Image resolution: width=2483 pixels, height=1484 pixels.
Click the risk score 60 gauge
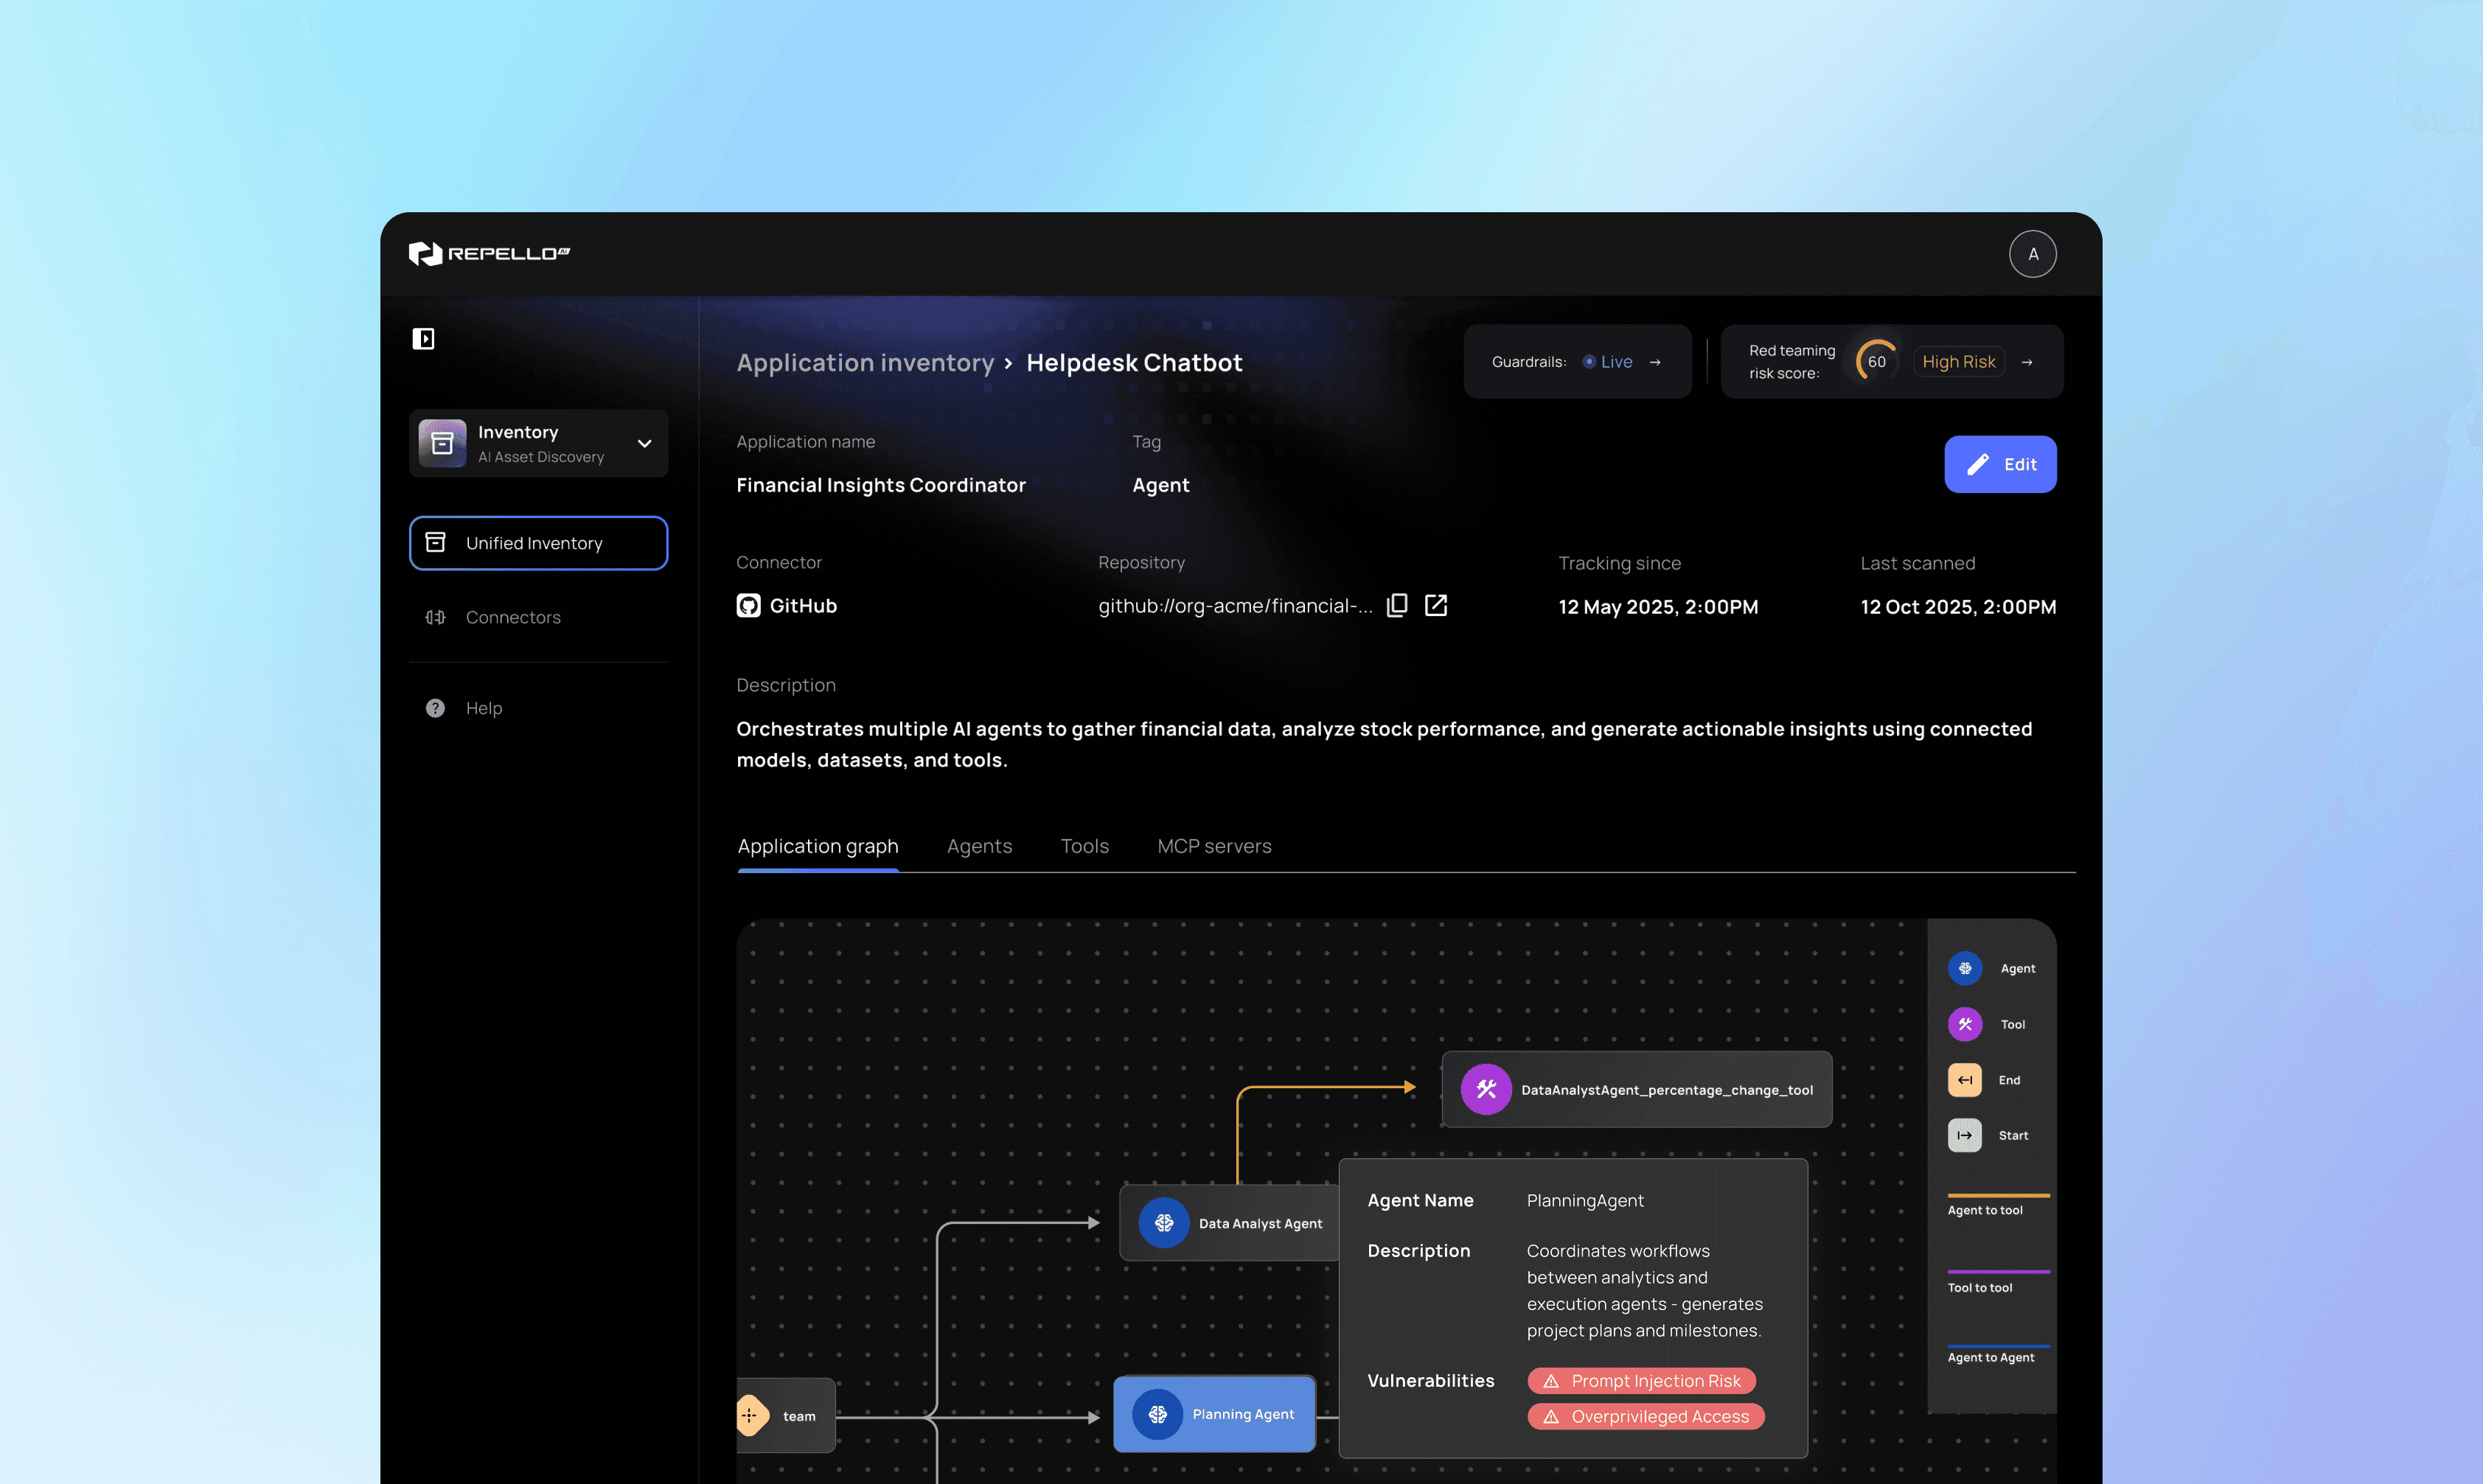(1877, 362)
